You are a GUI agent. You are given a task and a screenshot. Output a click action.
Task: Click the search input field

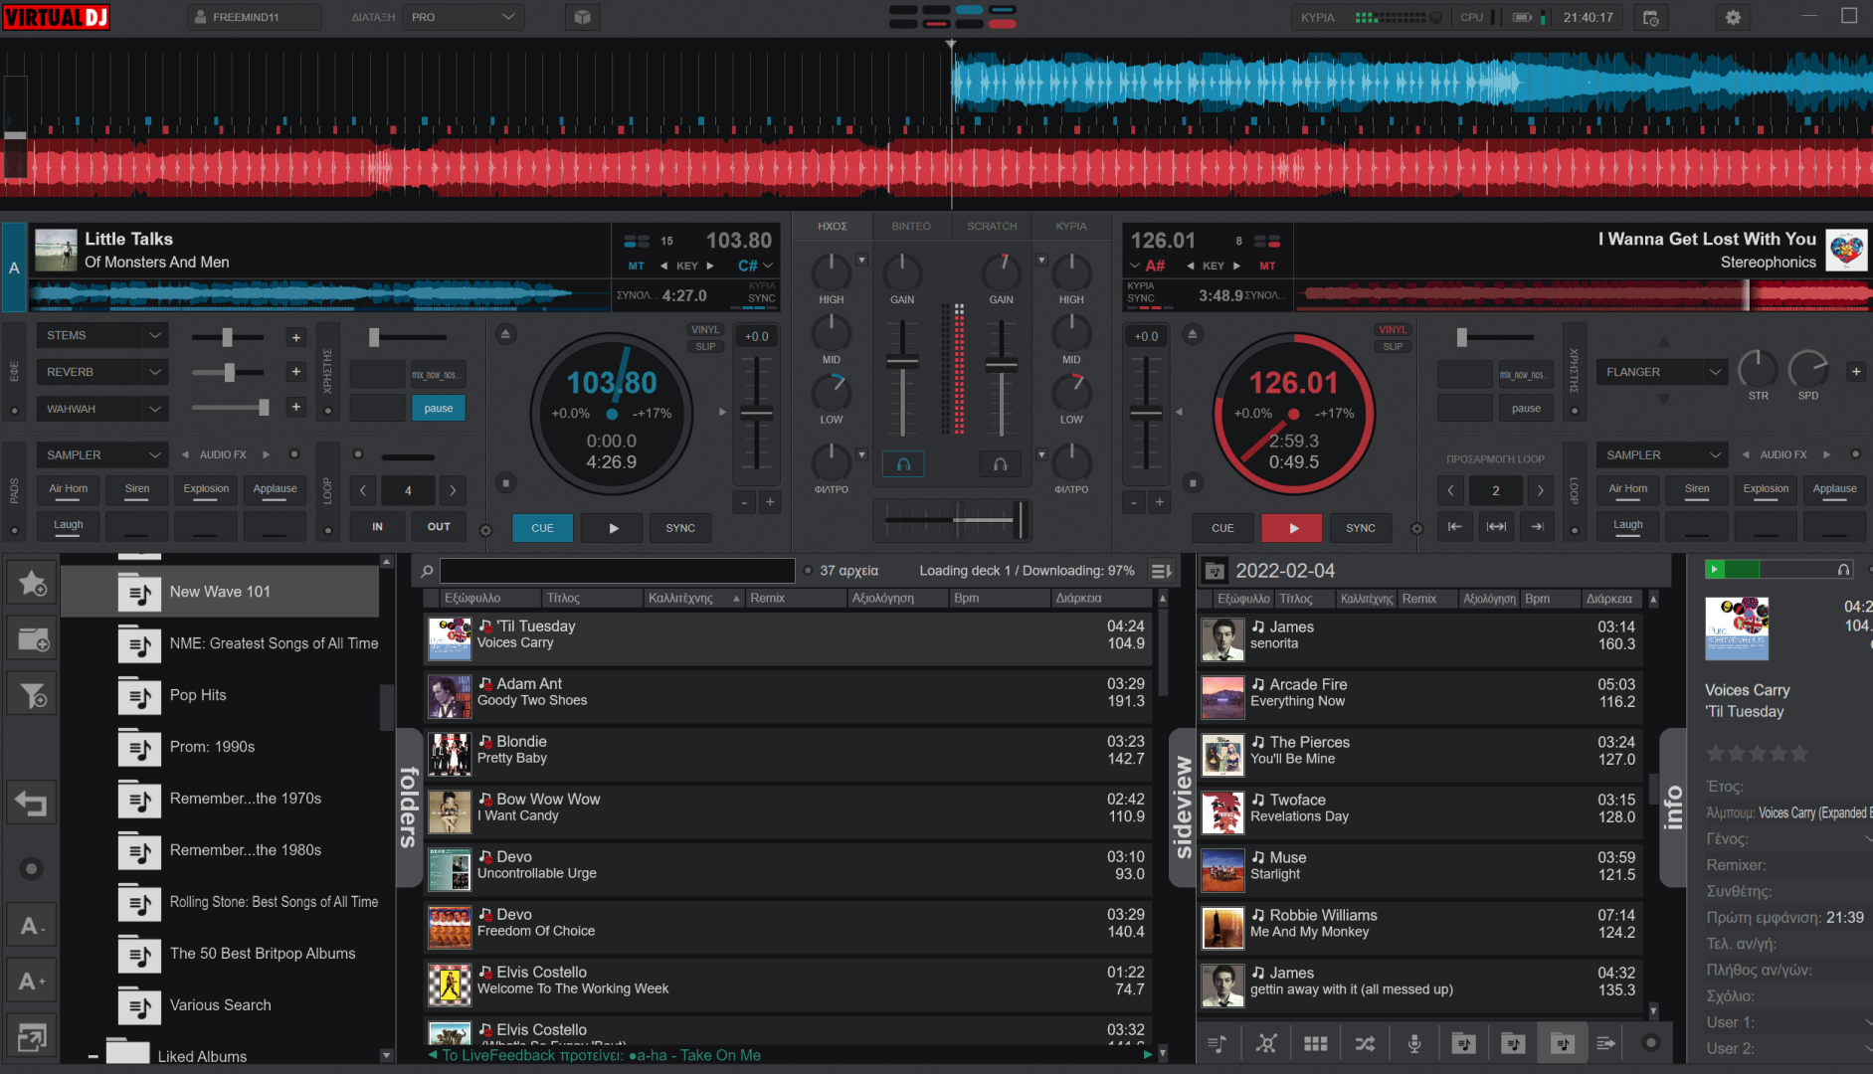click(x=617, y=571)
